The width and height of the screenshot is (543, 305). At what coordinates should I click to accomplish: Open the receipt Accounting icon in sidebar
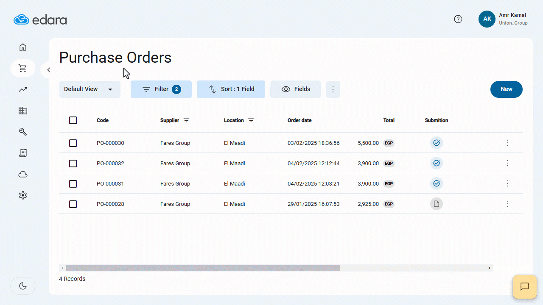(23, 153)
